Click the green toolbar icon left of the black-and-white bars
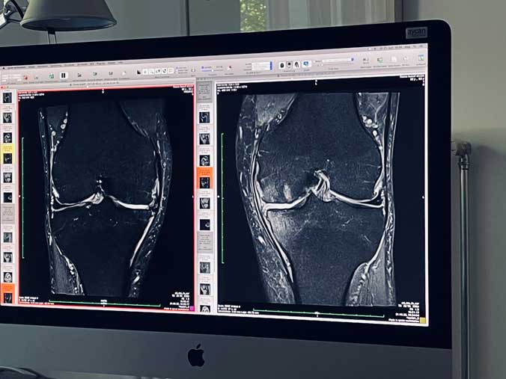 (52, 76)
